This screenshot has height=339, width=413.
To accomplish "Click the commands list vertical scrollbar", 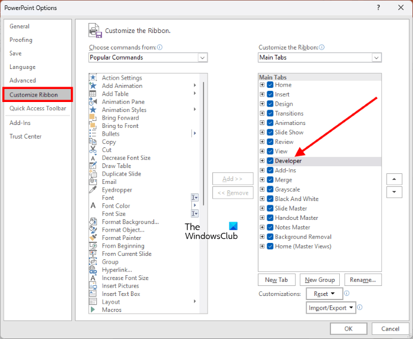I will (x=204, y=143).
